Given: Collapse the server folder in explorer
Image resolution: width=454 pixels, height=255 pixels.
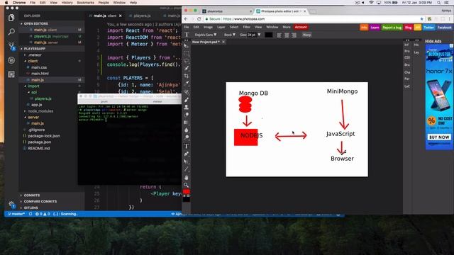Looking at the screenshot, I should (x=33, y=117).
